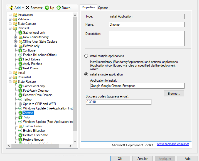Screen dimensions: 199x161
Task: Select the 7-Zip step checkmark icon
Action: pos(20,117)
